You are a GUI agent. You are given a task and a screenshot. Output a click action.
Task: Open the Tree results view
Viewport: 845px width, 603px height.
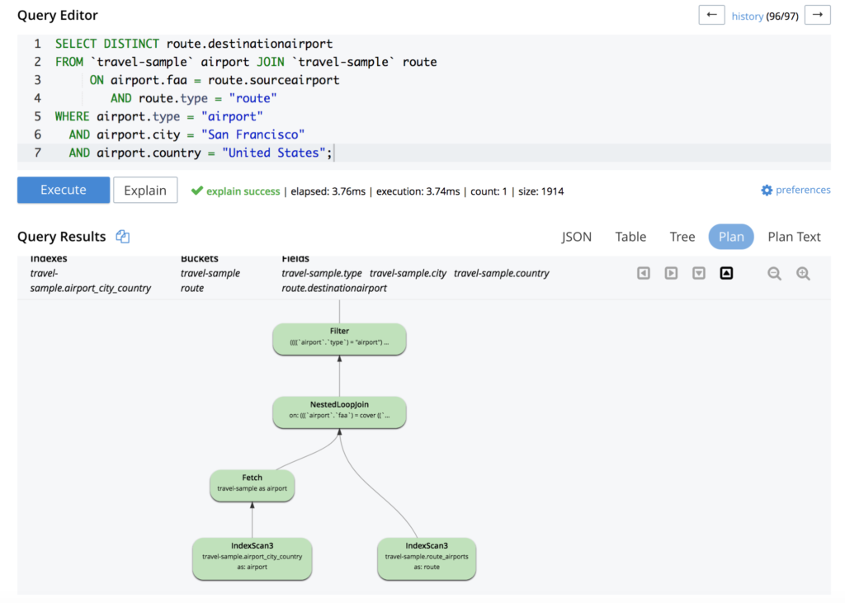[x=682, y=237]
